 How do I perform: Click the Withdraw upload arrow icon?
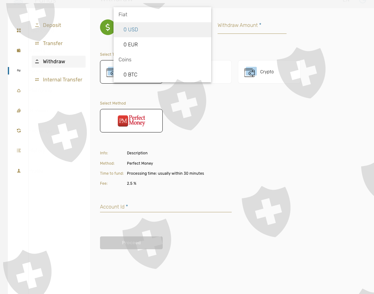click(x=37, y=61)
